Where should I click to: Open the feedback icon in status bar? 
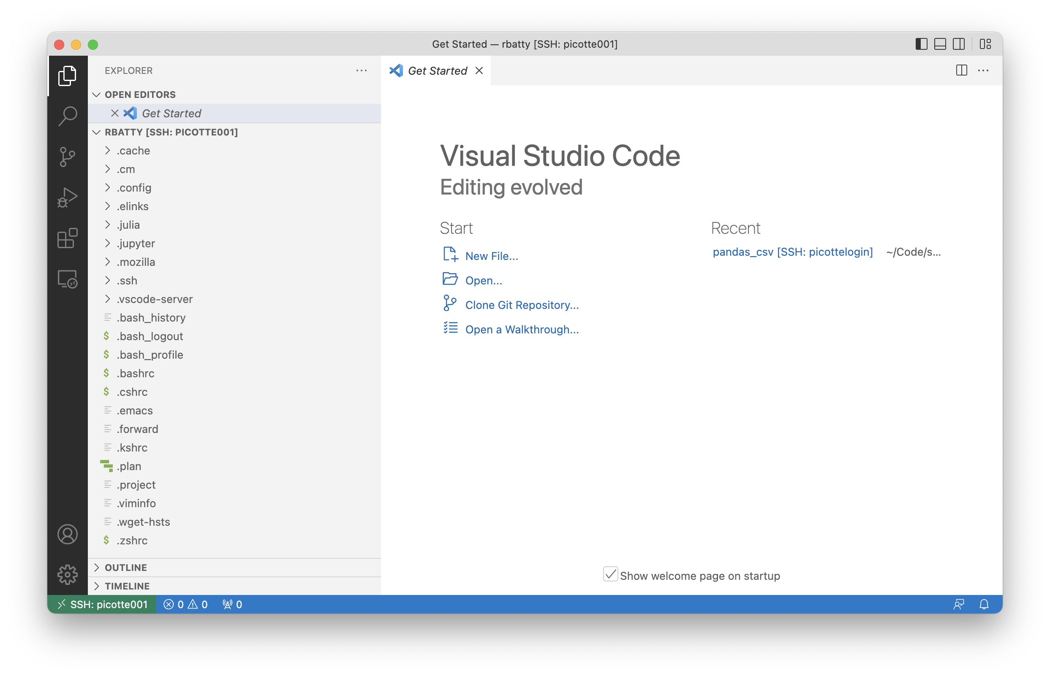pyautogui.click(x=959, y=604)
